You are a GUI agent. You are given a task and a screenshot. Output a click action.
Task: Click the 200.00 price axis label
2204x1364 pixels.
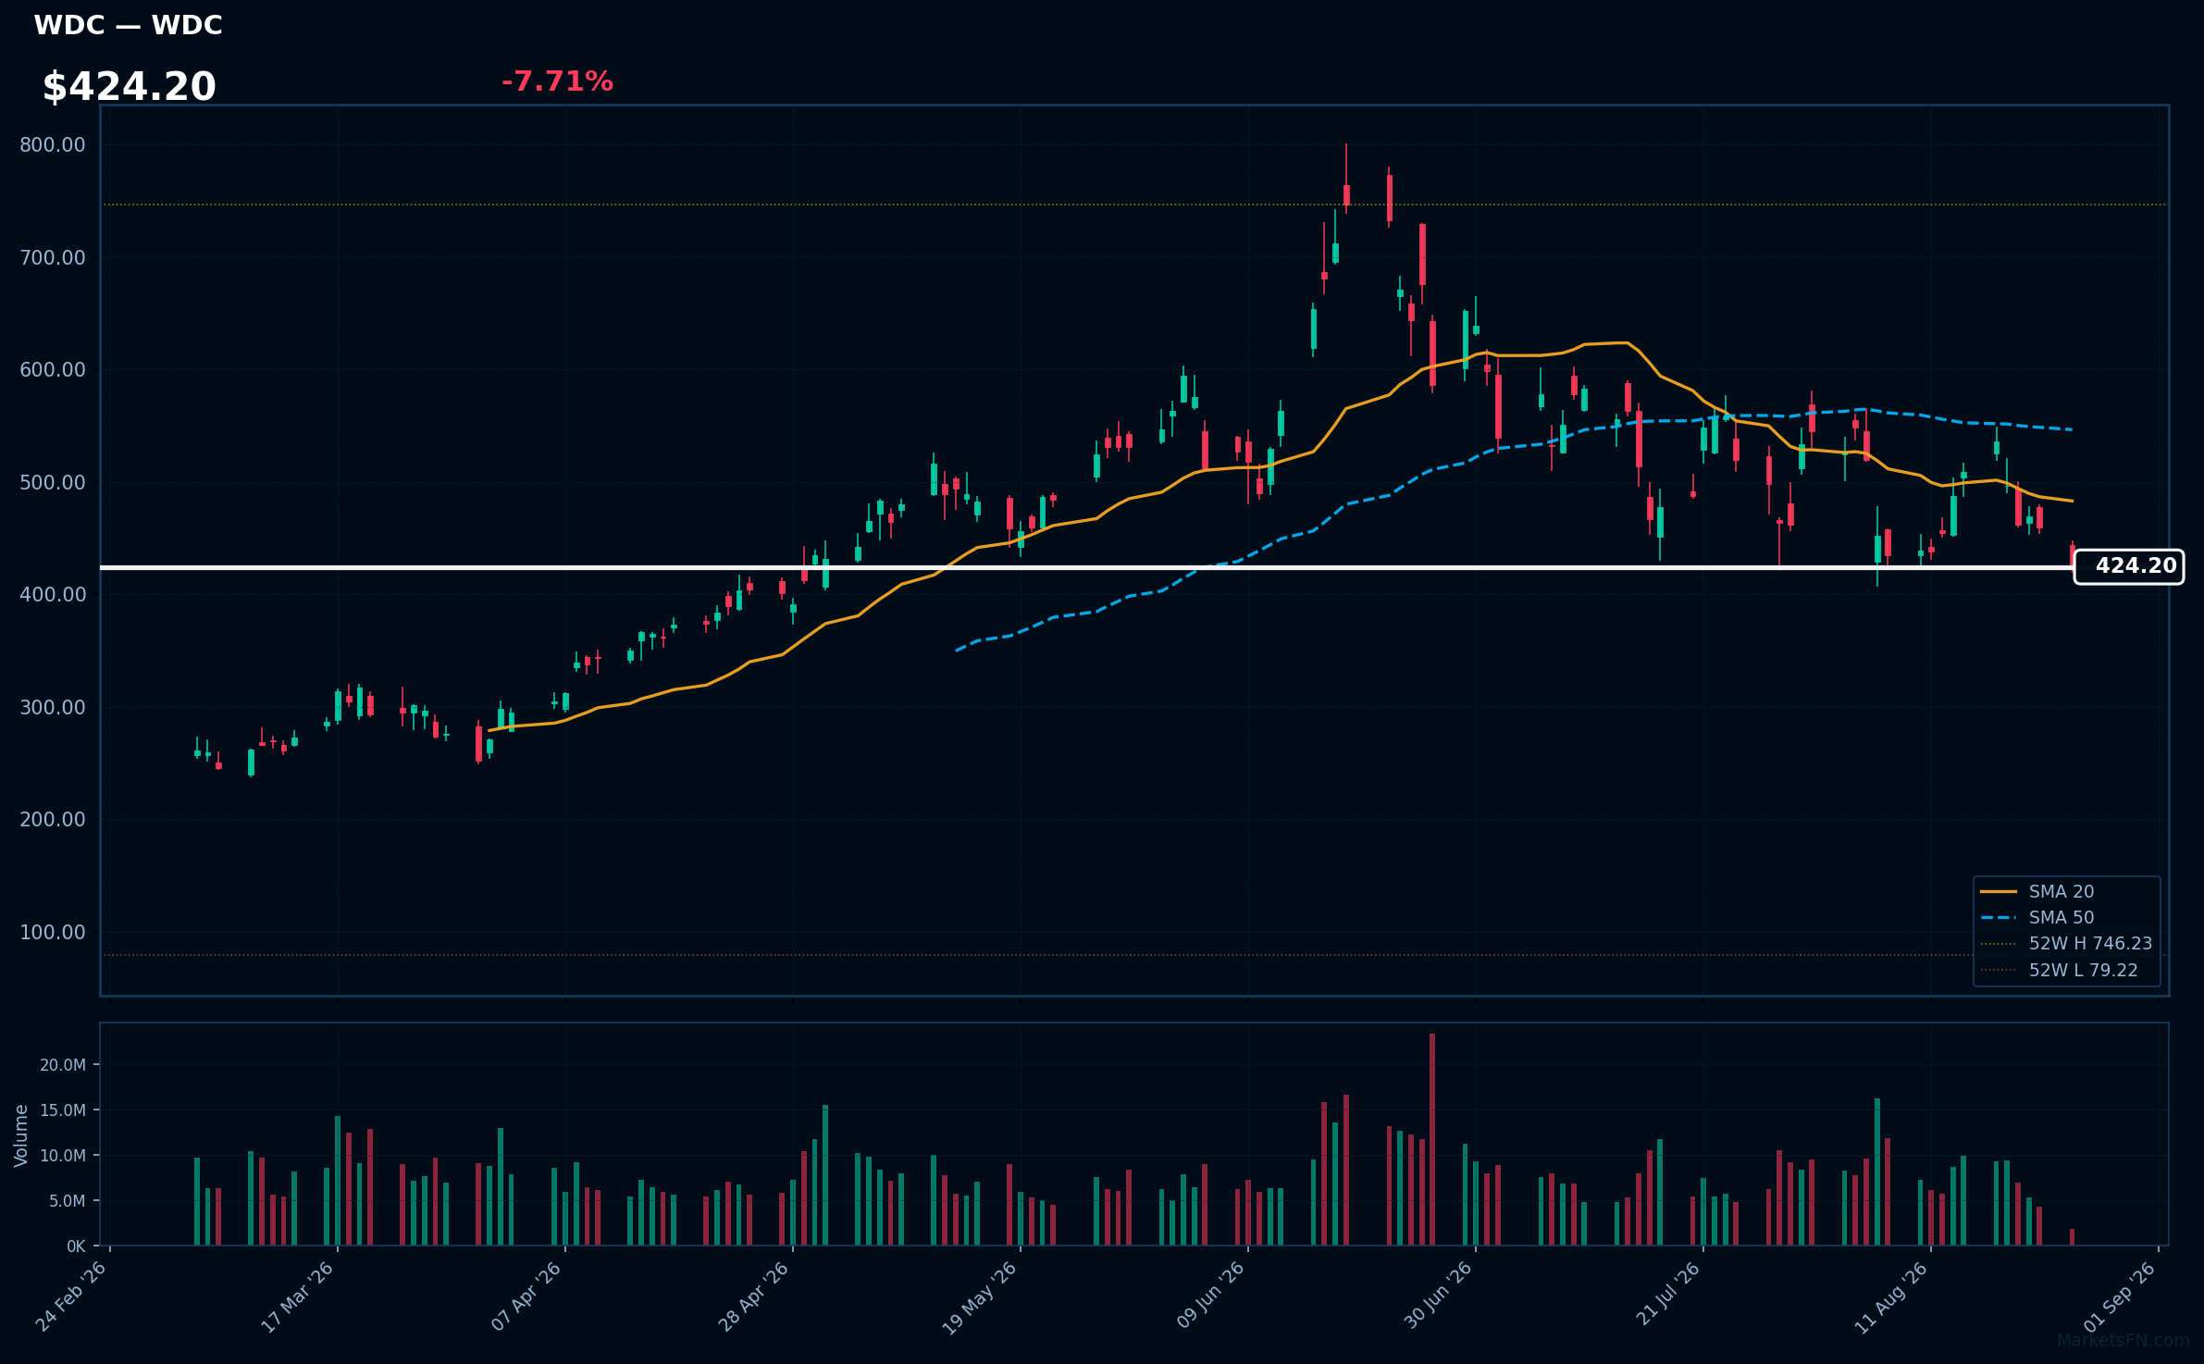(x=53, y=819)
